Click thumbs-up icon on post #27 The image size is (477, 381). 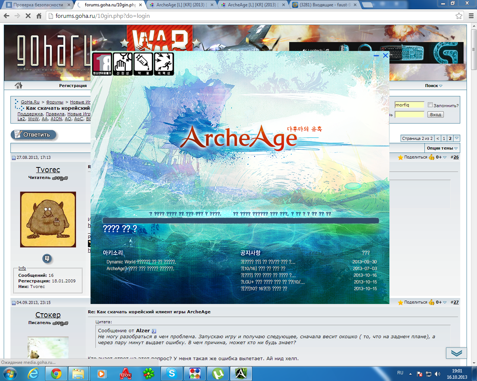tap(432, 302)
